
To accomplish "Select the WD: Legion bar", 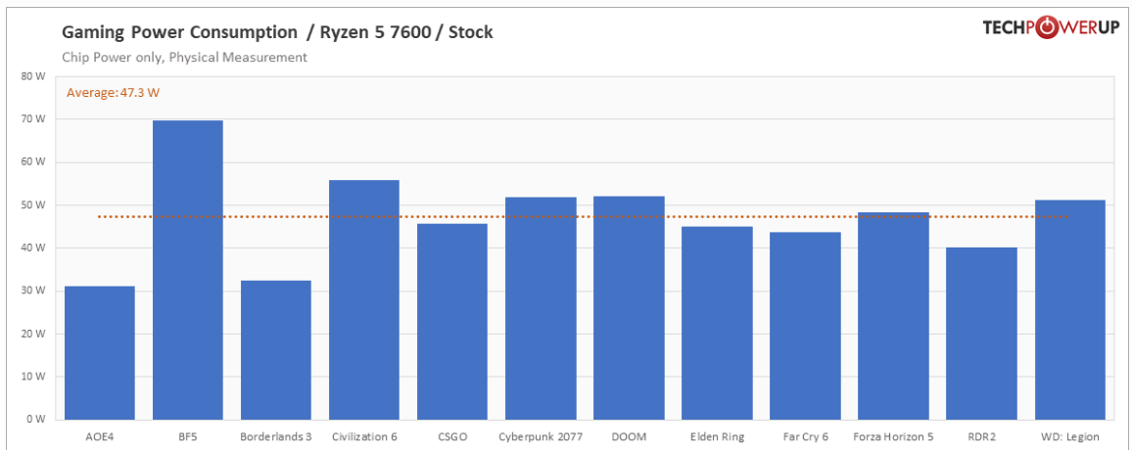I will (x=1070, y=309).
